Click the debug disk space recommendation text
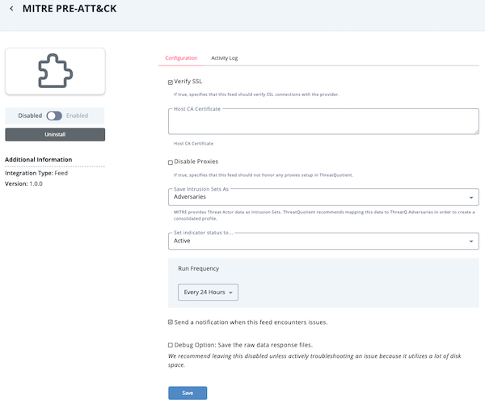This screenshot has width=485, height=404. tap(314, 360)
